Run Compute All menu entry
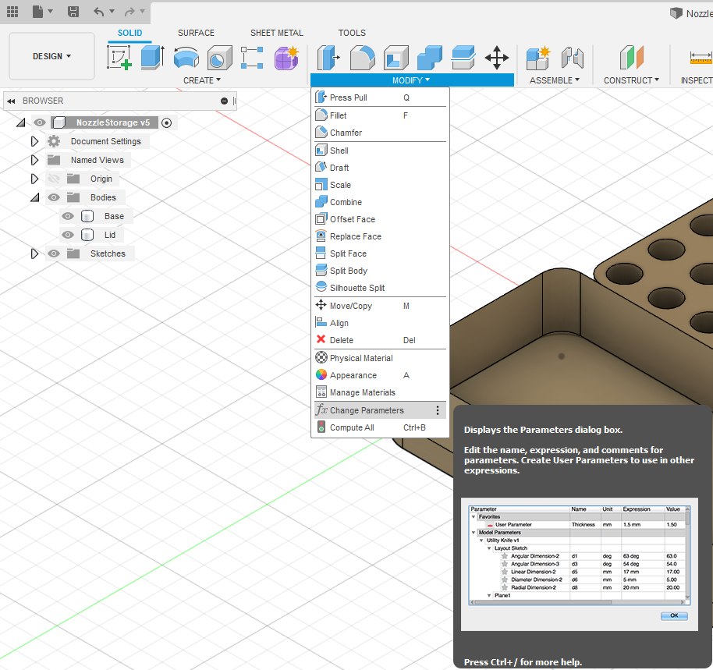The height and width of the screenshot is (670, 713). (x=380, y=427)
